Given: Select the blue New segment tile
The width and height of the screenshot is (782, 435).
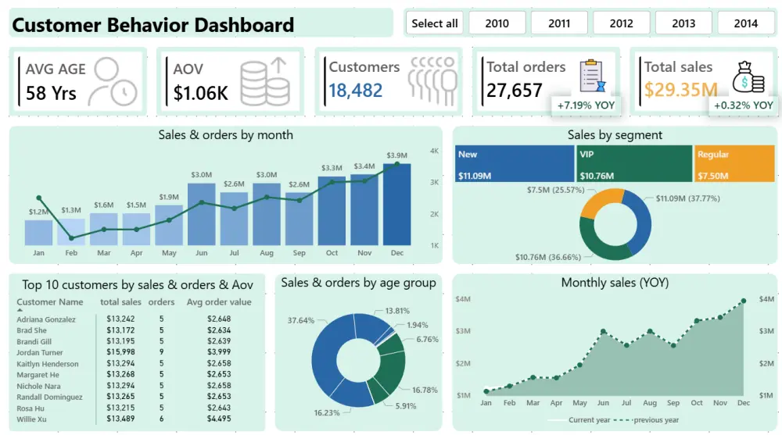Looking at the screenshot, I should [x=515, y=163].
